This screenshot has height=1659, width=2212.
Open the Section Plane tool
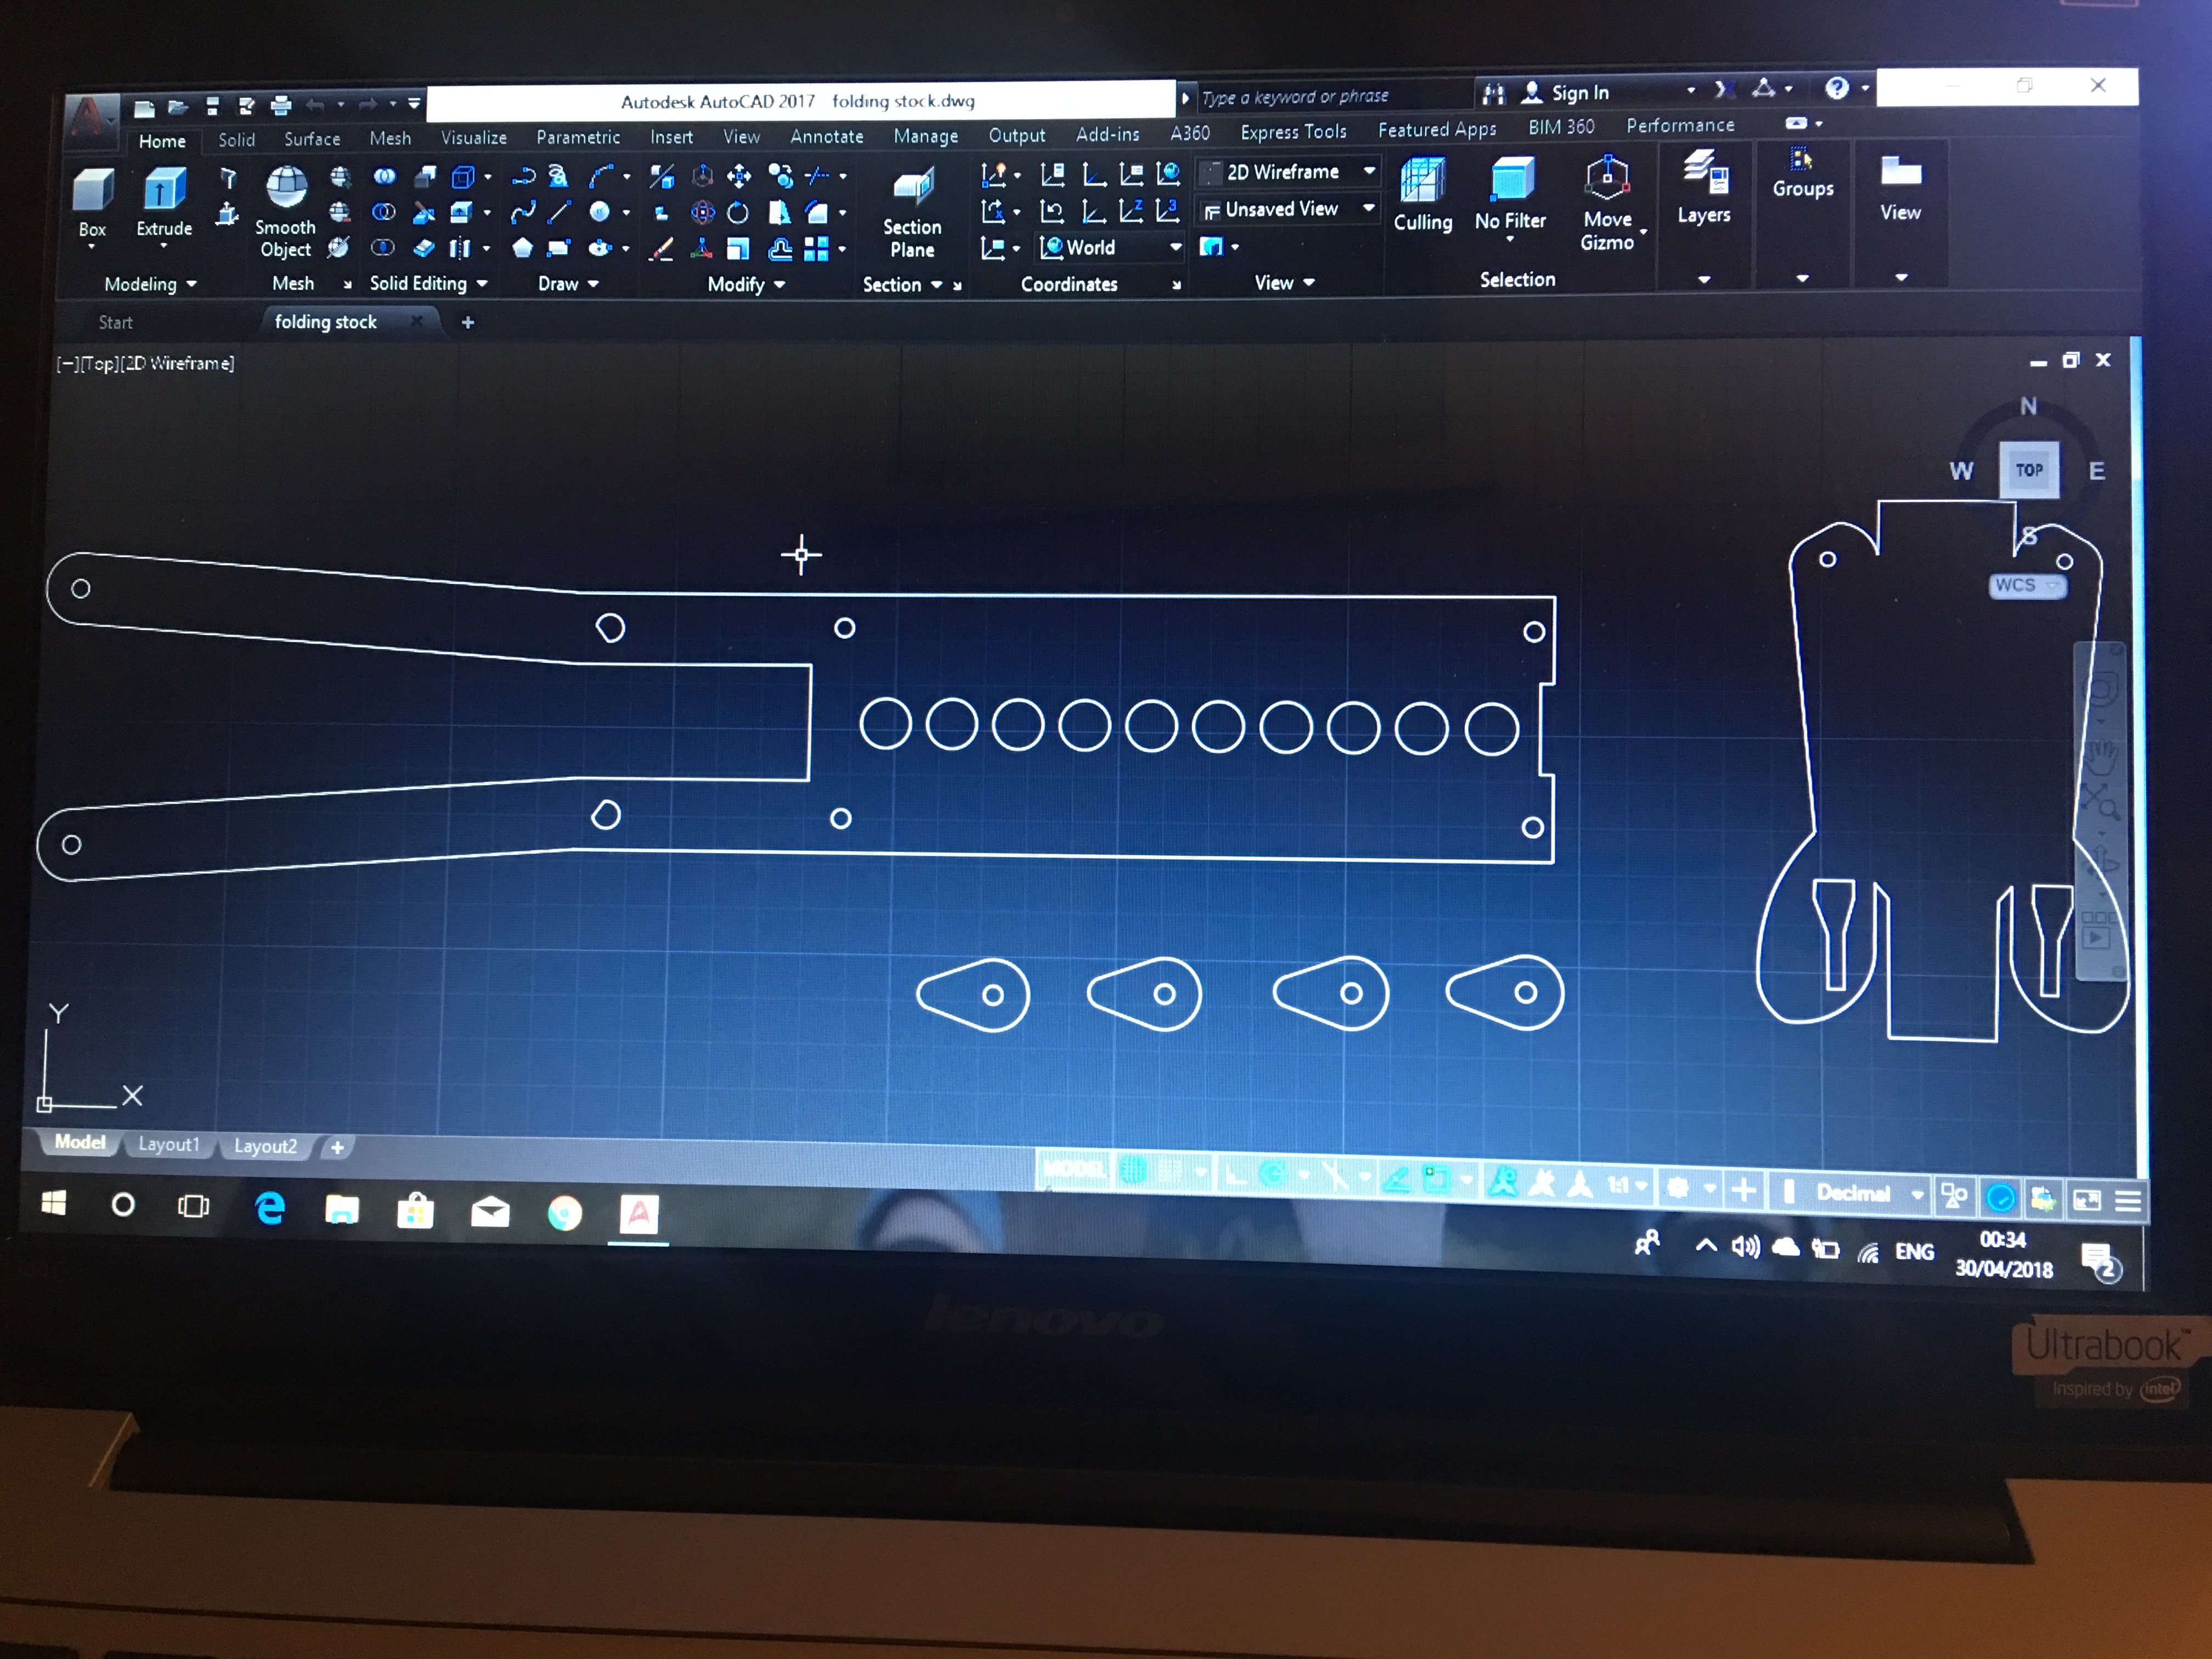pos(912,214)
